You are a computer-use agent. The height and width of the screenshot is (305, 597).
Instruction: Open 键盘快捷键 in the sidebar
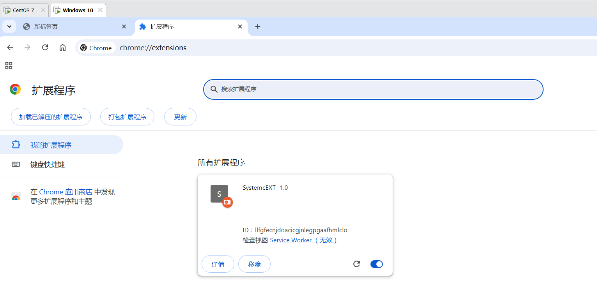pyautogui.click(x=62, y=164)
